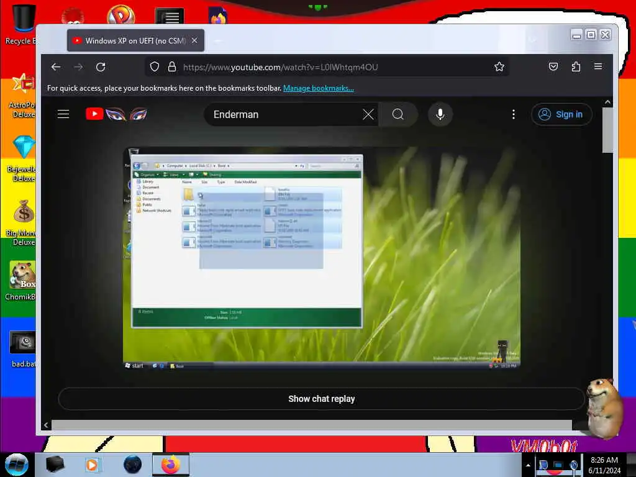The height and width of the screenshot is (477, 636).
Task: Click the horizontal scroll left arrow
Action: tap(46, 425)
